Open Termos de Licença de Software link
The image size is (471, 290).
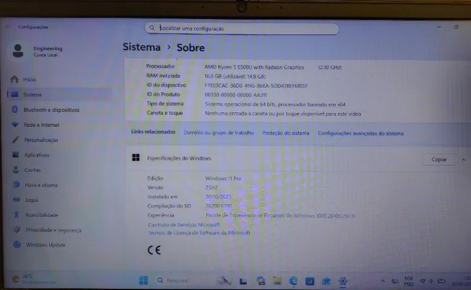199,233
